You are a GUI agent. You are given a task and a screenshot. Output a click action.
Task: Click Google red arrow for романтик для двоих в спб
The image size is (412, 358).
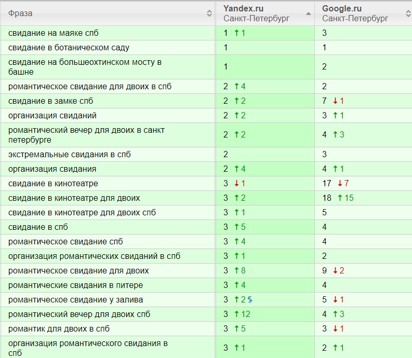[335, 329]
